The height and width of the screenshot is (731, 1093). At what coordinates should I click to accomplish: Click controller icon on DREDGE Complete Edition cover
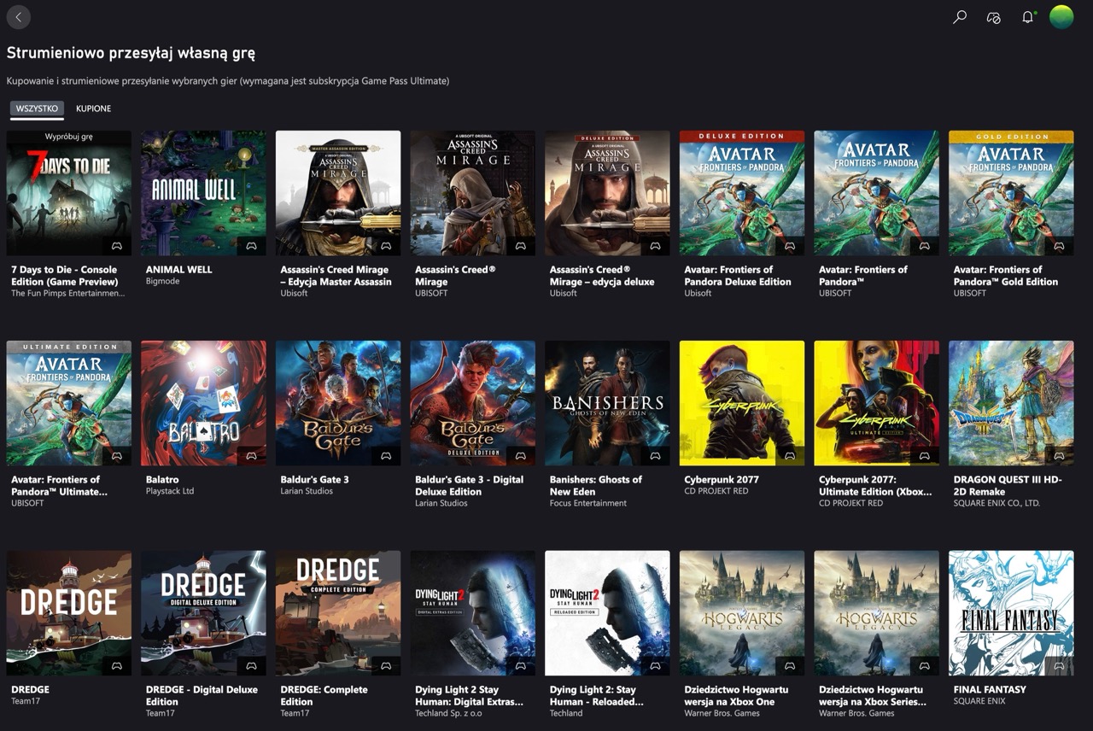[386, 666]
